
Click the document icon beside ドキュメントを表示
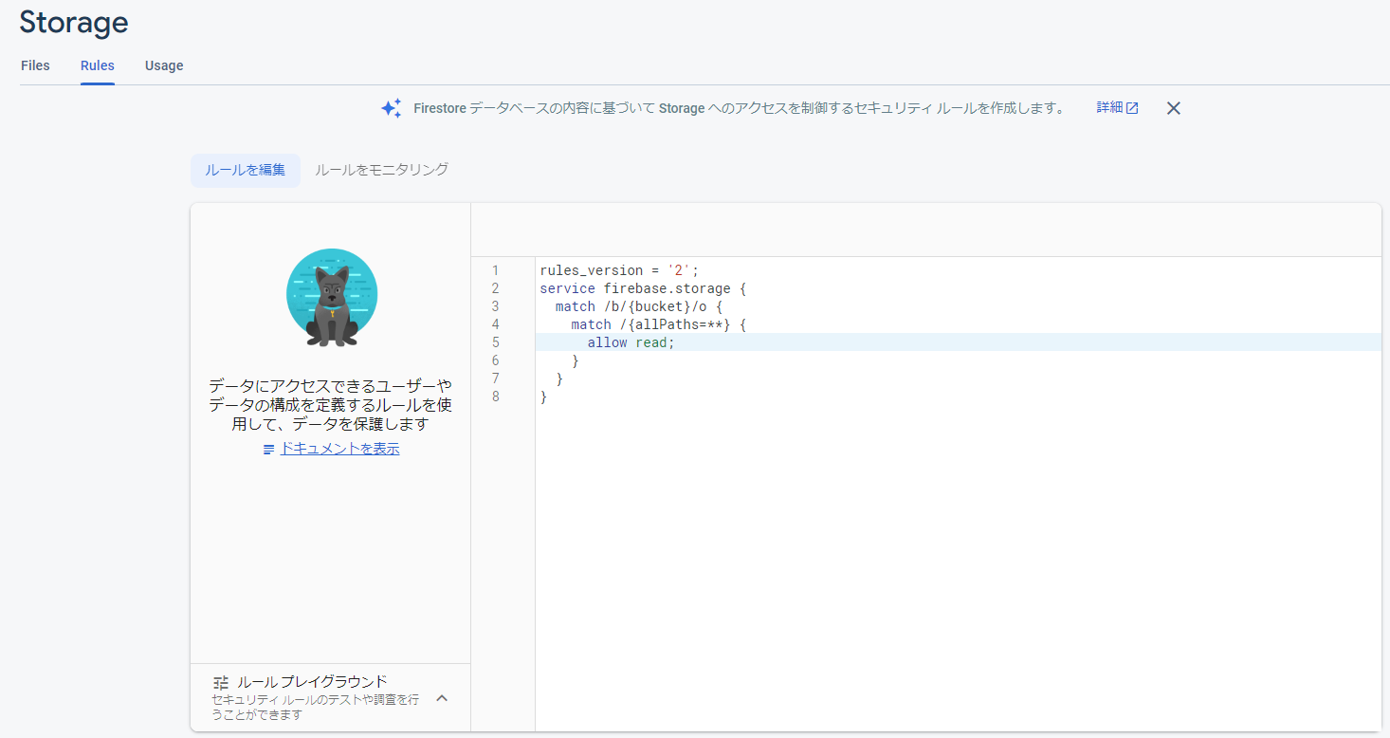pyautogui.click(x=269, y=450)
